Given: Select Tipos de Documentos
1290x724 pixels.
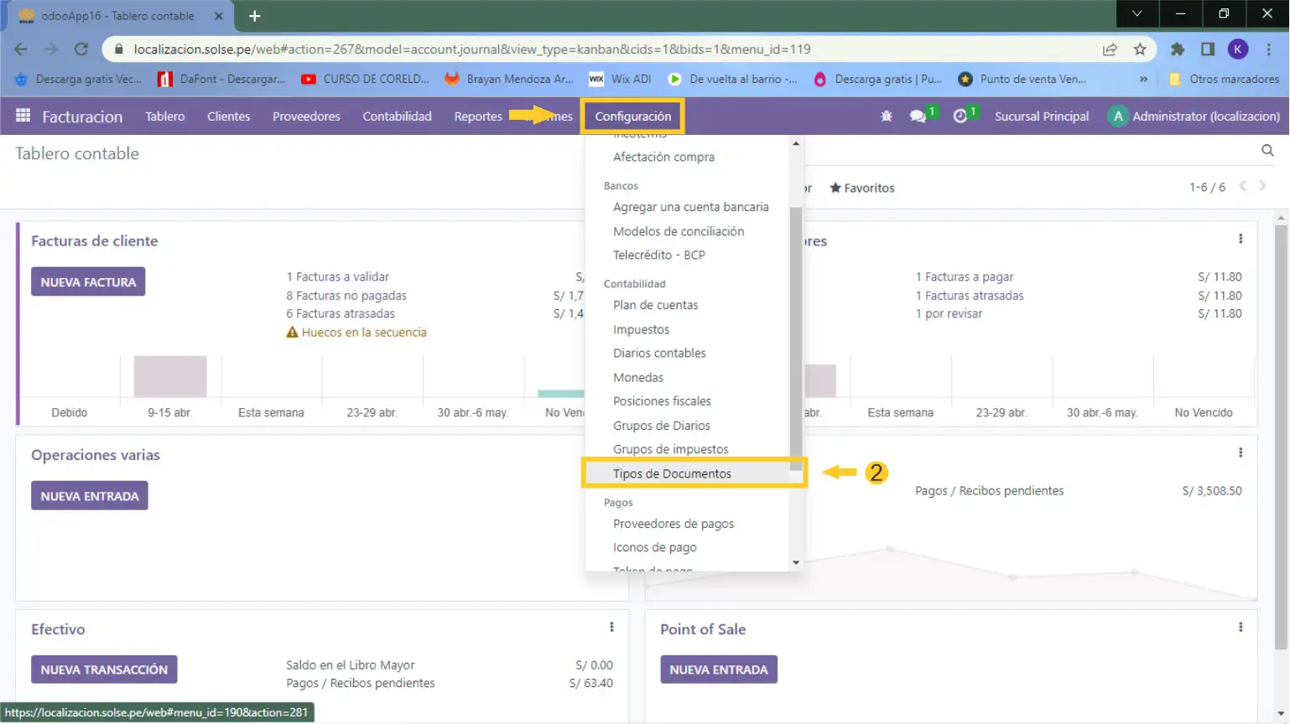Looking at the screenshot, I should [673, 473].
